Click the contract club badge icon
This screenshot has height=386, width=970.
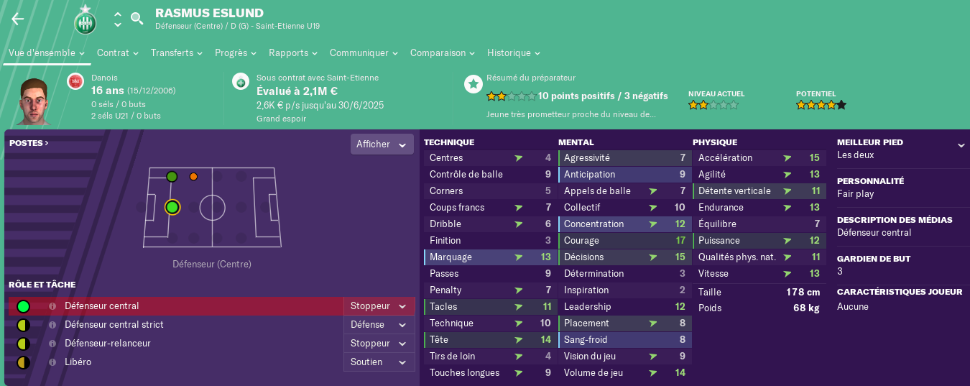(x=241, y=82)
